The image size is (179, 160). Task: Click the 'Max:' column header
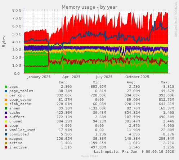165,82
